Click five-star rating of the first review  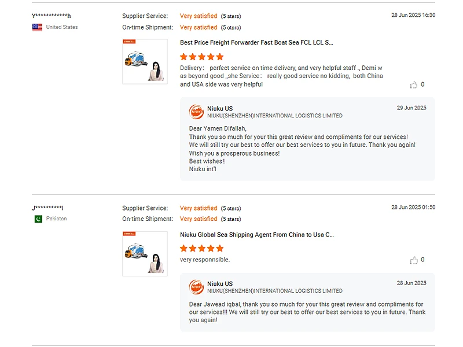(201, 57)
